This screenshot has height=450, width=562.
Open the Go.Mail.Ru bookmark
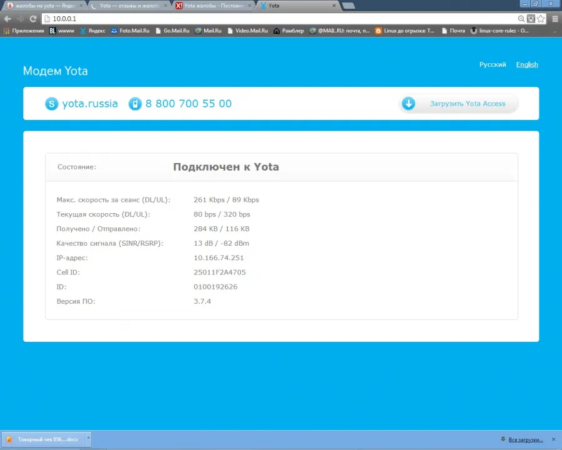[172, 31]
